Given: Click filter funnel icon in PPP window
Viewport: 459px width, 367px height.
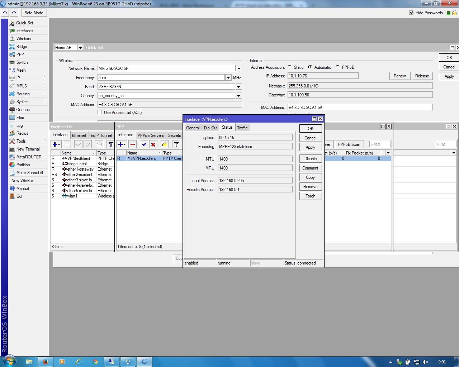Looking at the screenshot, I should 176,144.
